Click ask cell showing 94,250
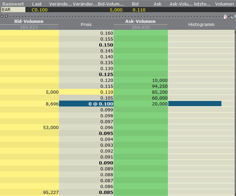This screenshot has height=196, width=236. (x=141, y=86)
